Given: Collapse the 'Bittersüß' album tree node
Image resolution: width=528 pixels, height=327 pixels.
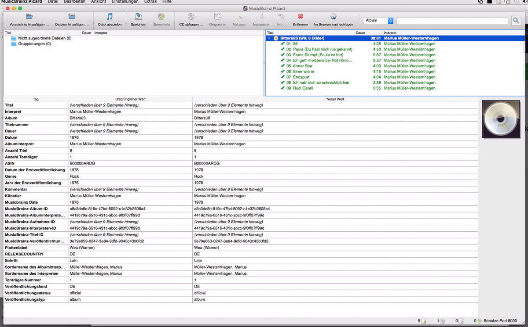Looking at the screenshot, I should 269,38.
